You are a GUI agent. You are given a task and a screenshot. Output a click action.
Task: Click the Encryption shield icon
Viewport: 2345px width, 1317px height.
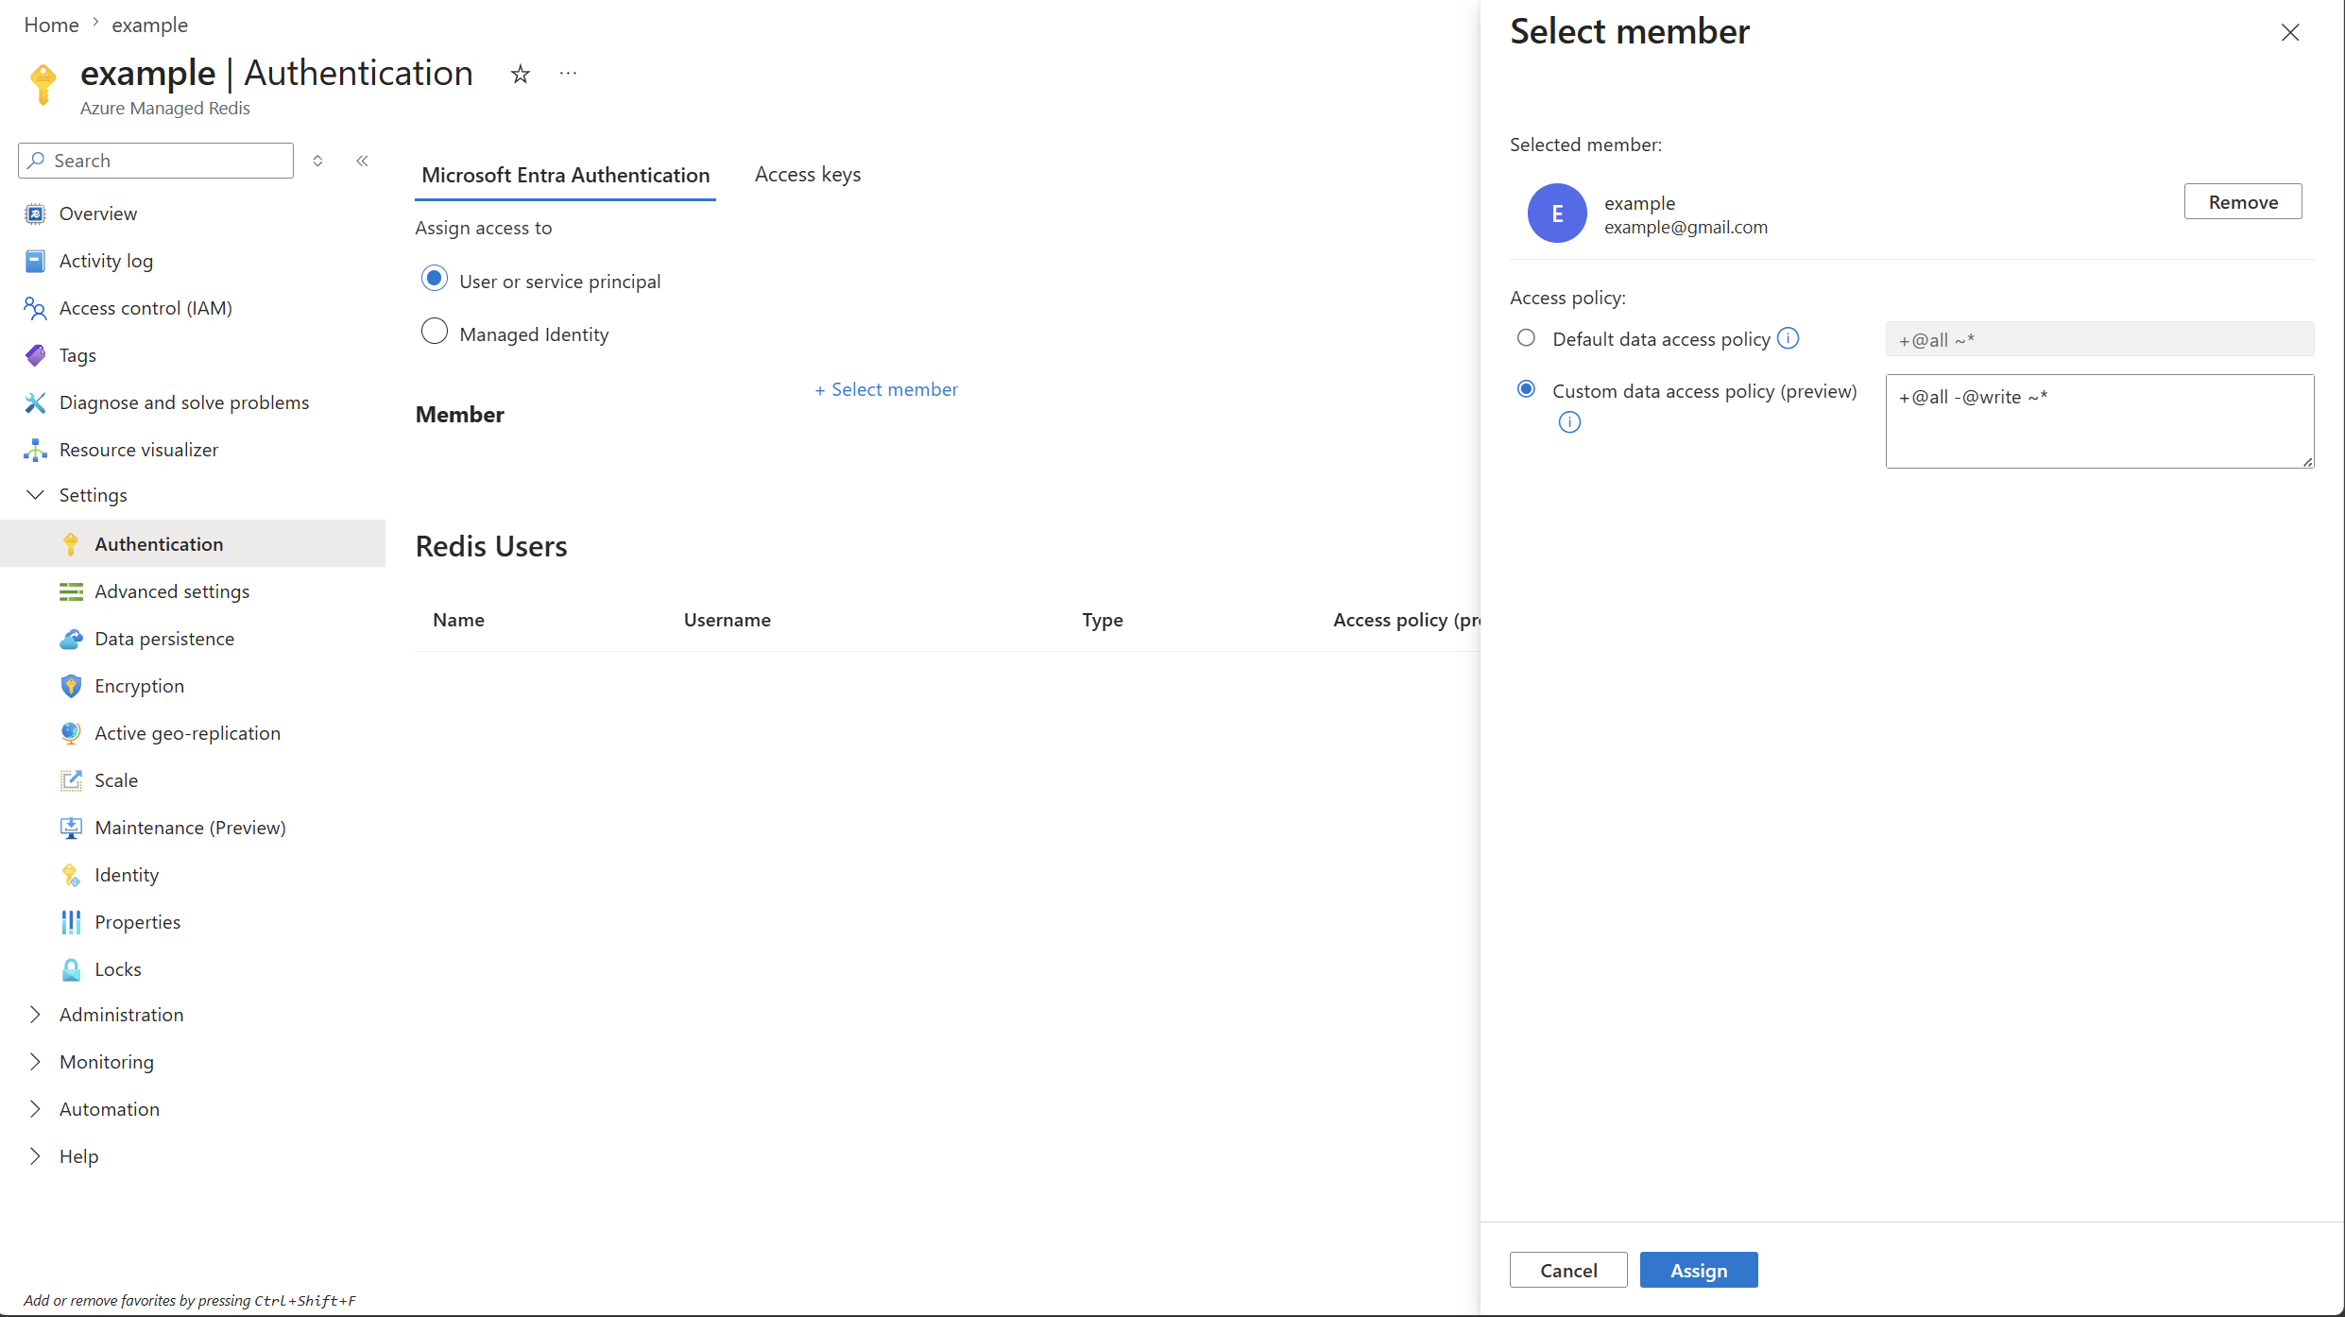pyautogui.click(x=71, y=686)
